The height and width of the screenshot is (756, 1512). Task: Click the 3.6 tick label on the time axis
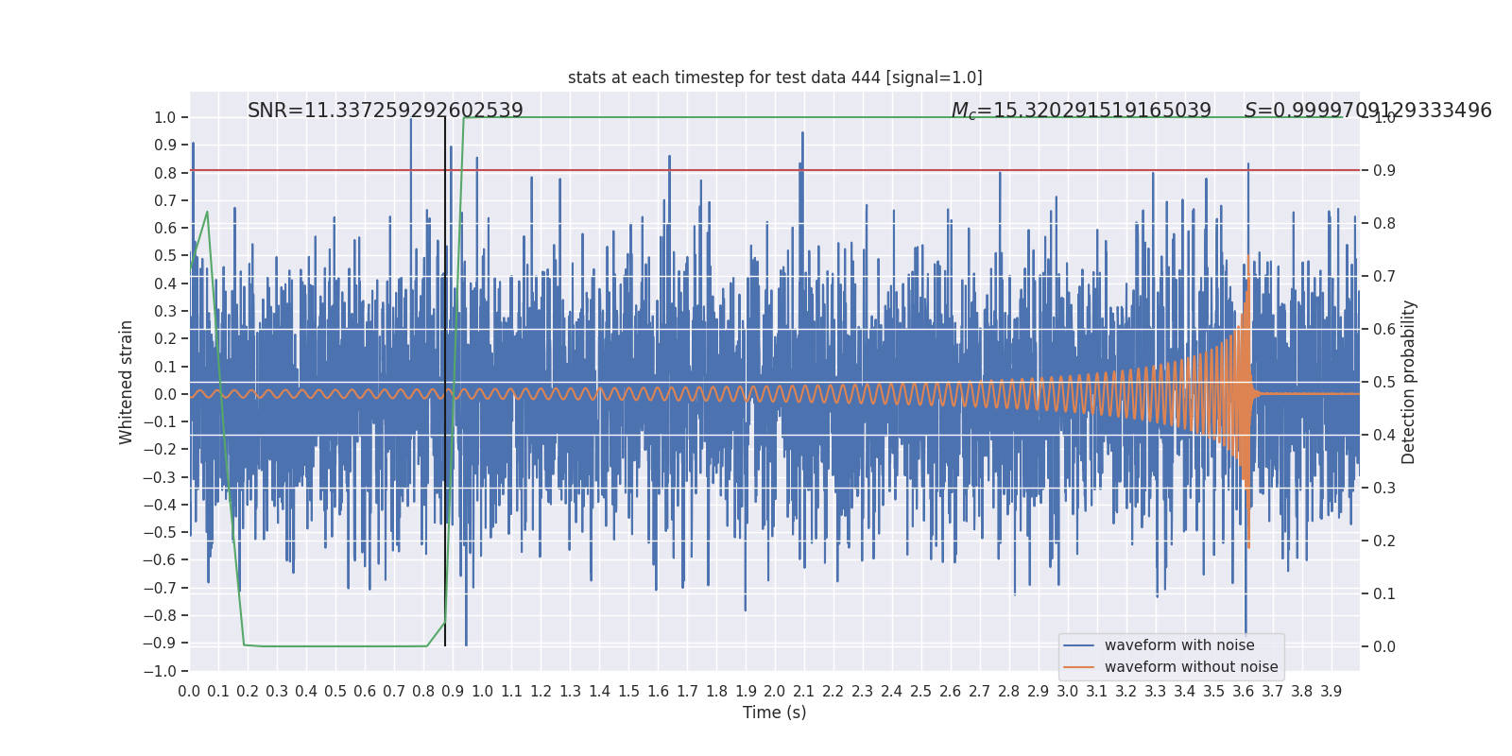coord(1244,692)
